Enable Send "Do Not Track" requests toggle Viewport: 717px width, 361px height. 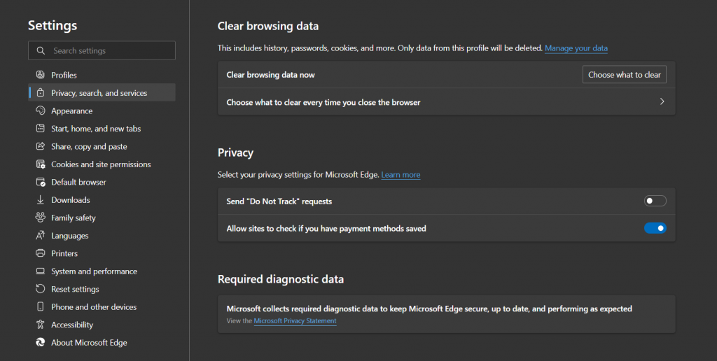coord(655,201)
